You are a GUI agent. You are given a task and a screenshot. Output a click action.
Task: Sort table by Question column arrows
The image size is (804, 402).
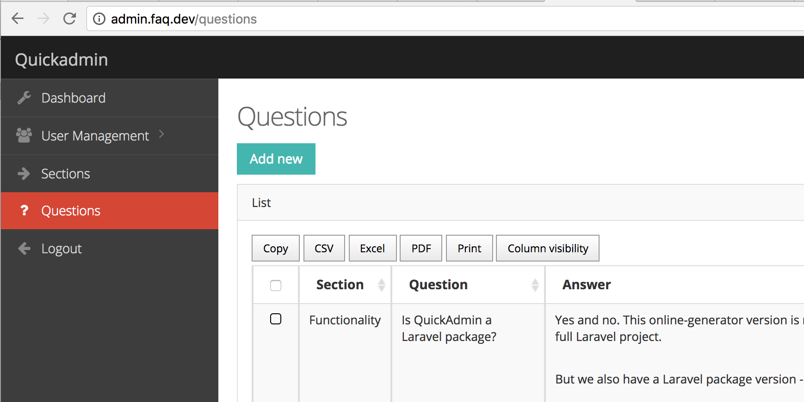pos(535,285)
